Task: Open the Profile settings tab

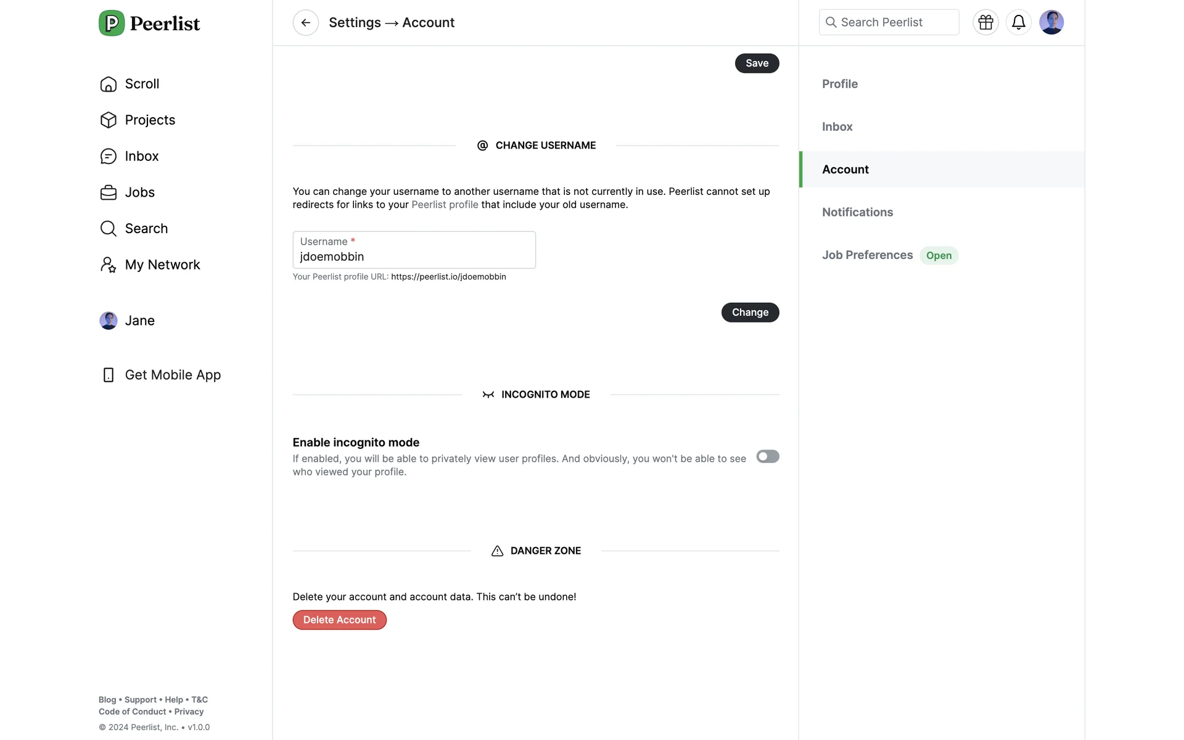Action: point(839,84)
